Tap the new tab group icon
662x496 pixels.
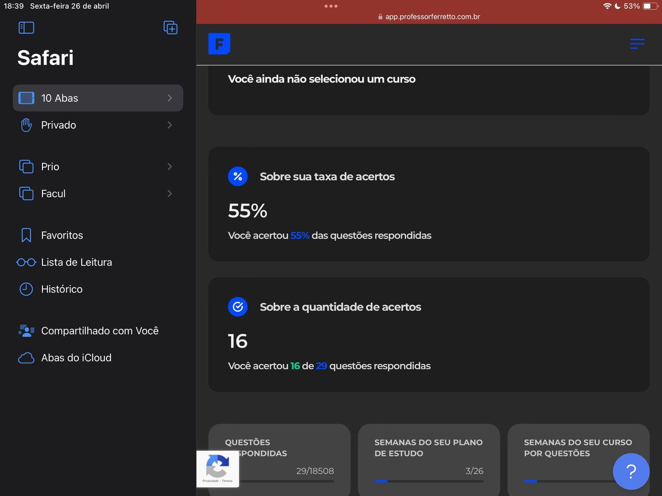(x=170, y=28)
